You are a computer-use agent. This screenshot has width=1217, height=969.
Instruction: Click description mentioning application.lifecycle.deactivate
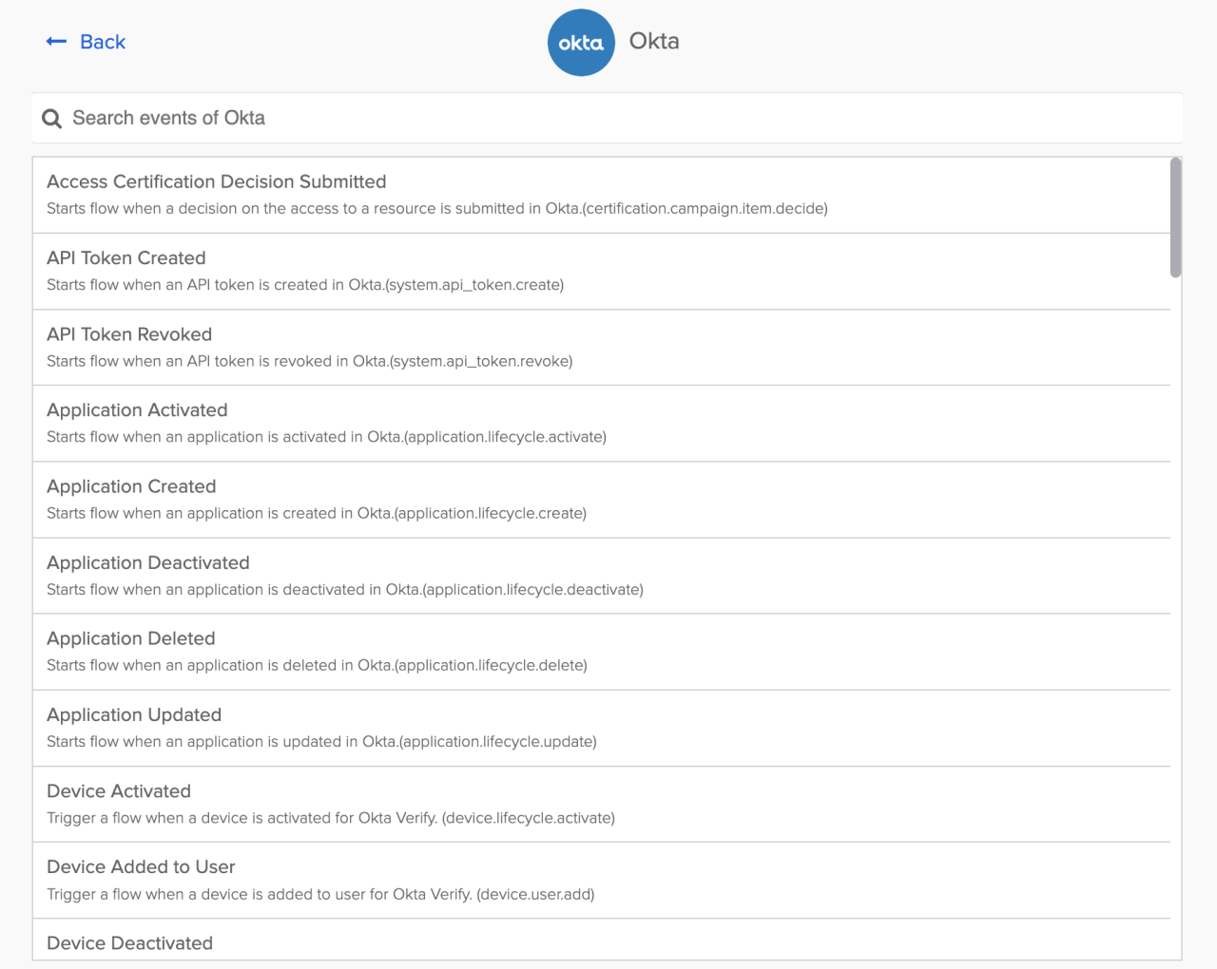click(345, 590)
